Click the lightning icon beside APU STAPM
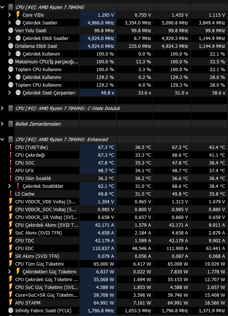 click(10, 303)
